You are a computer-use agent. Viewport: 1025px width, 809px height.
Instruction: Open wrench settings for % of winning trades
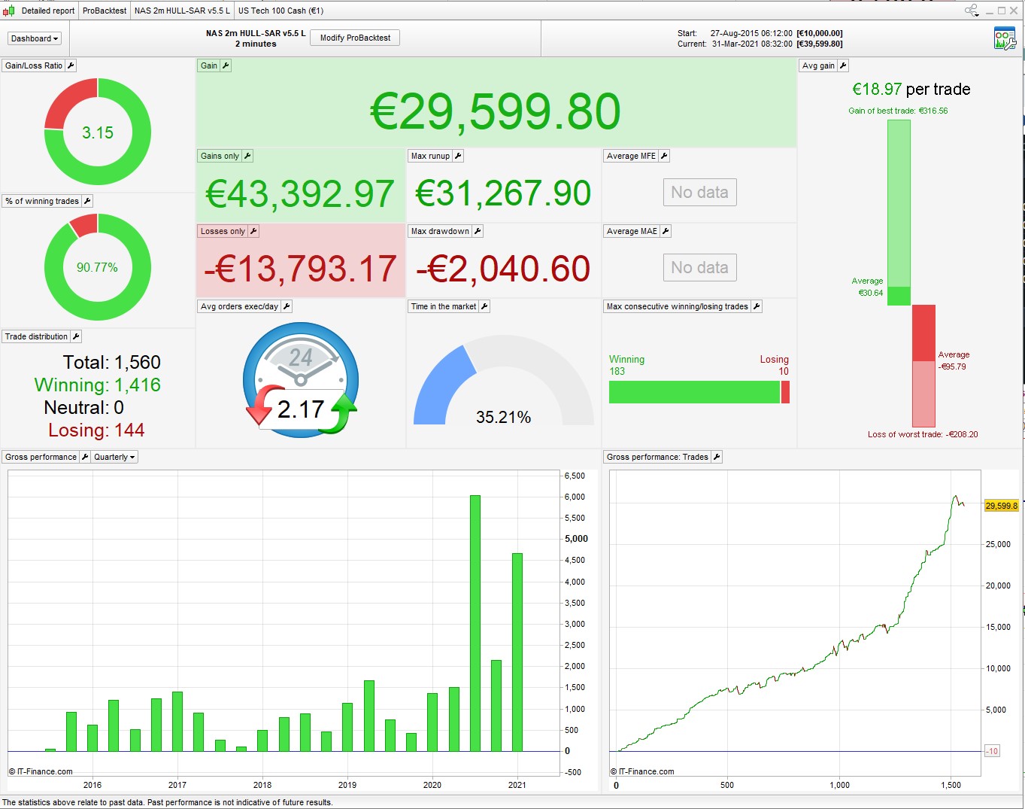coord(87,201)
